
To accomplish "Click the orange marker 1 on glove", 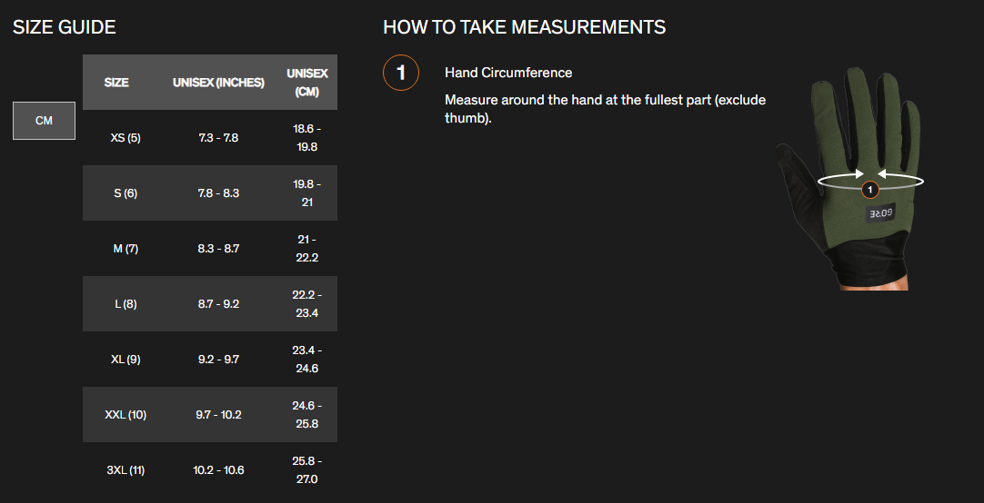I will [x=869, y=190].
